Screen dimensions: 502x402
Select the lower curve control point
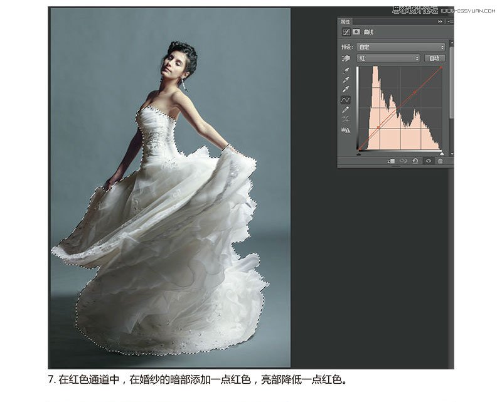click(x=378, y=127)
